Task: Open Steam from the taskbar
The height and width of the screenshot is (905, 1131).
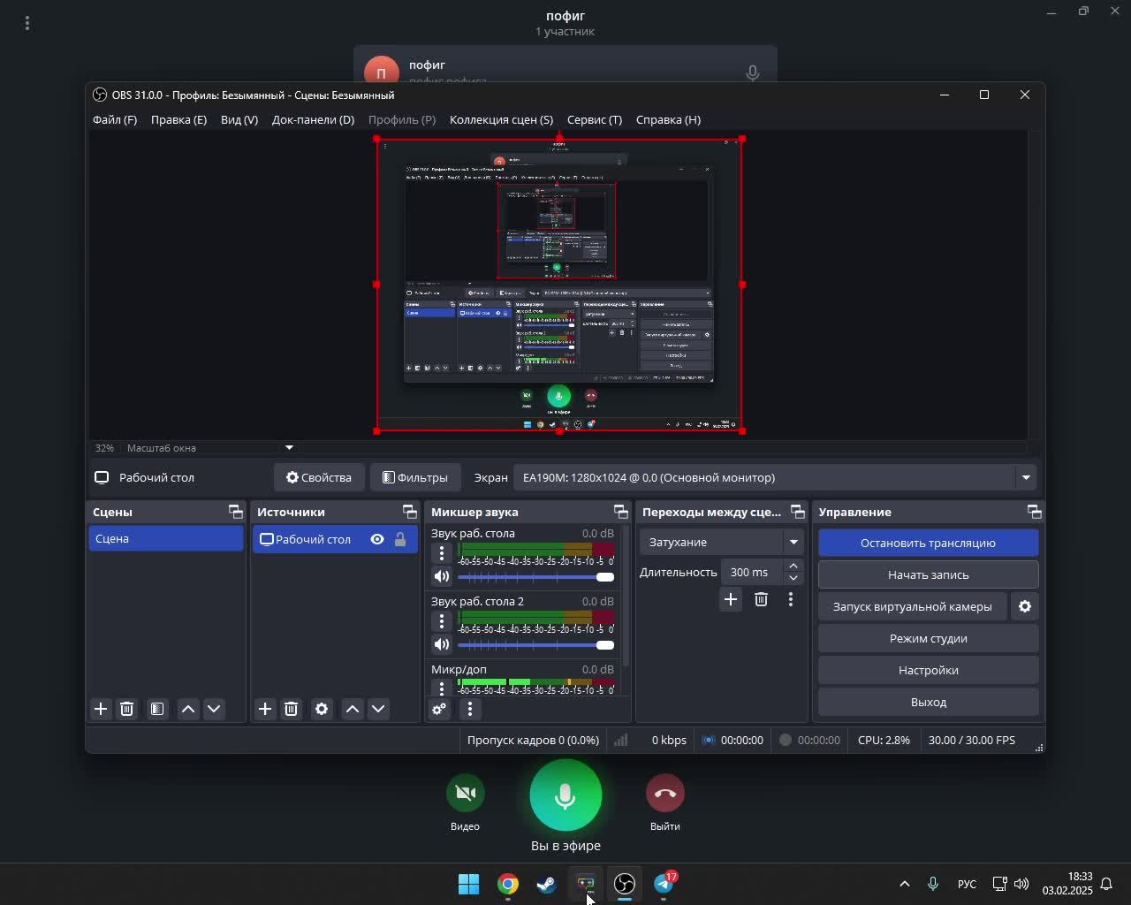Action: tap(546, 884)
